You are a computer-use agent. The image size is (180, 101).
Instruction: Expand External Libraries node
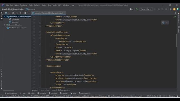coord(5,25)
